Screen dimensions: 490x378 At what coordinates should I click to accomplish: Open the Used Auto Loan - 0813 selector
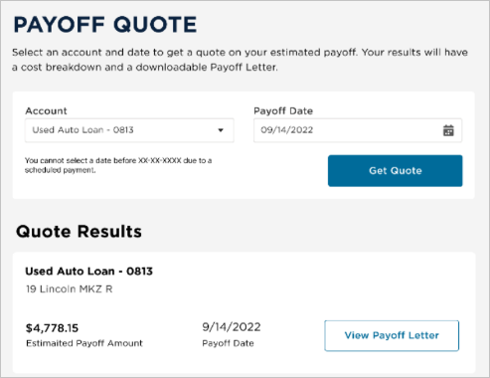[129, 130]
